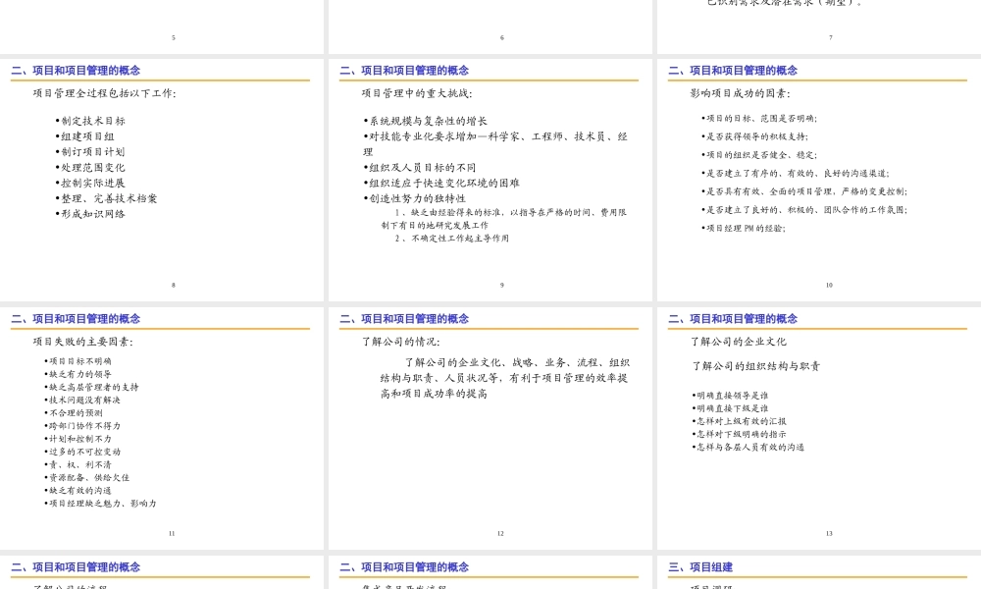Click bullet '是否获得领导的积极支持;'
The width and height of the screenshot is (981, 589).
(x=755, y=136)
